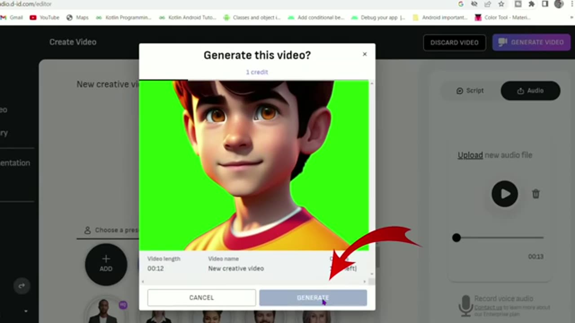Close the Generate this video dialog
575x323 pixels.
tap(365, 54)
